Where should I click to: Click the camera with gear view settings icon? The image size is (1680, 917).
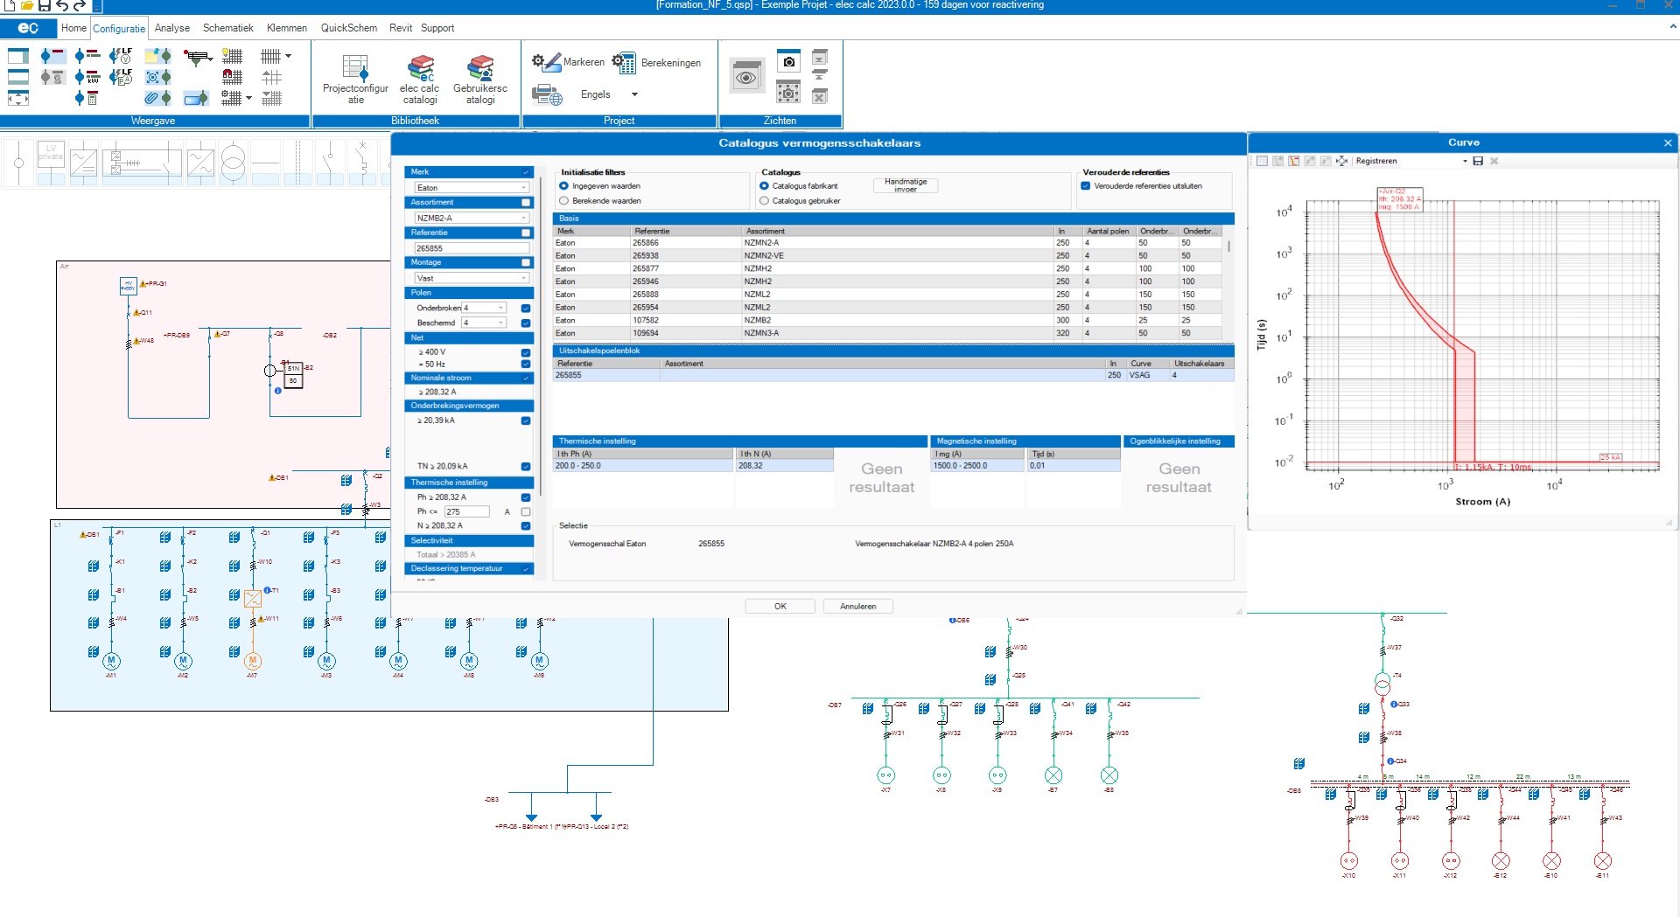pos(789,92)
